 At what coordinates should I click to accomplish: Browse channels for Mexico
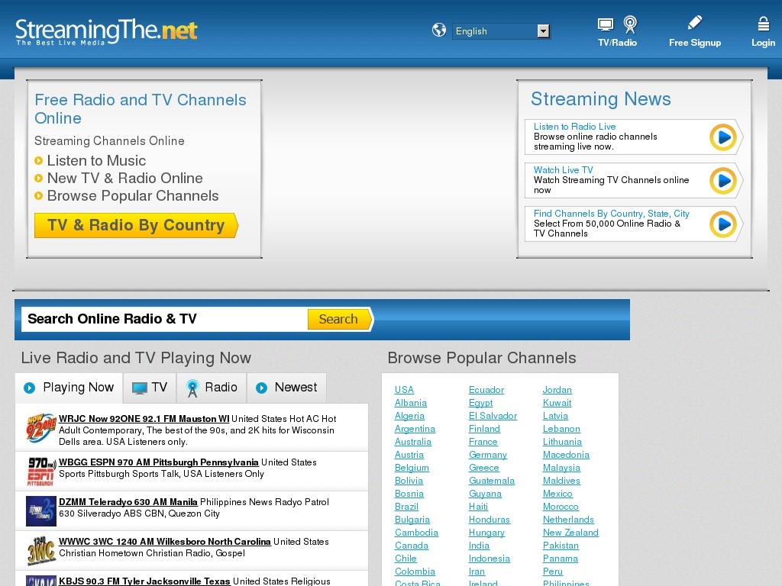[557, 494]
